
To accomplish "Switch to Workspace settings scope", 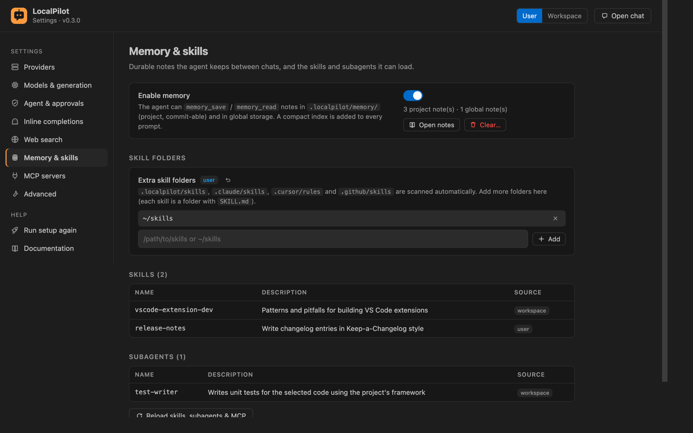I will (x=564, y=16).
